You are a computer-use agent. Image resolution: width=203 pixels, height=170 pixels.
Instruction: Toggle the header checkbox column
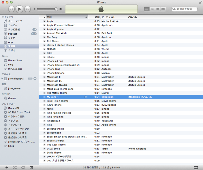(44, 17)
